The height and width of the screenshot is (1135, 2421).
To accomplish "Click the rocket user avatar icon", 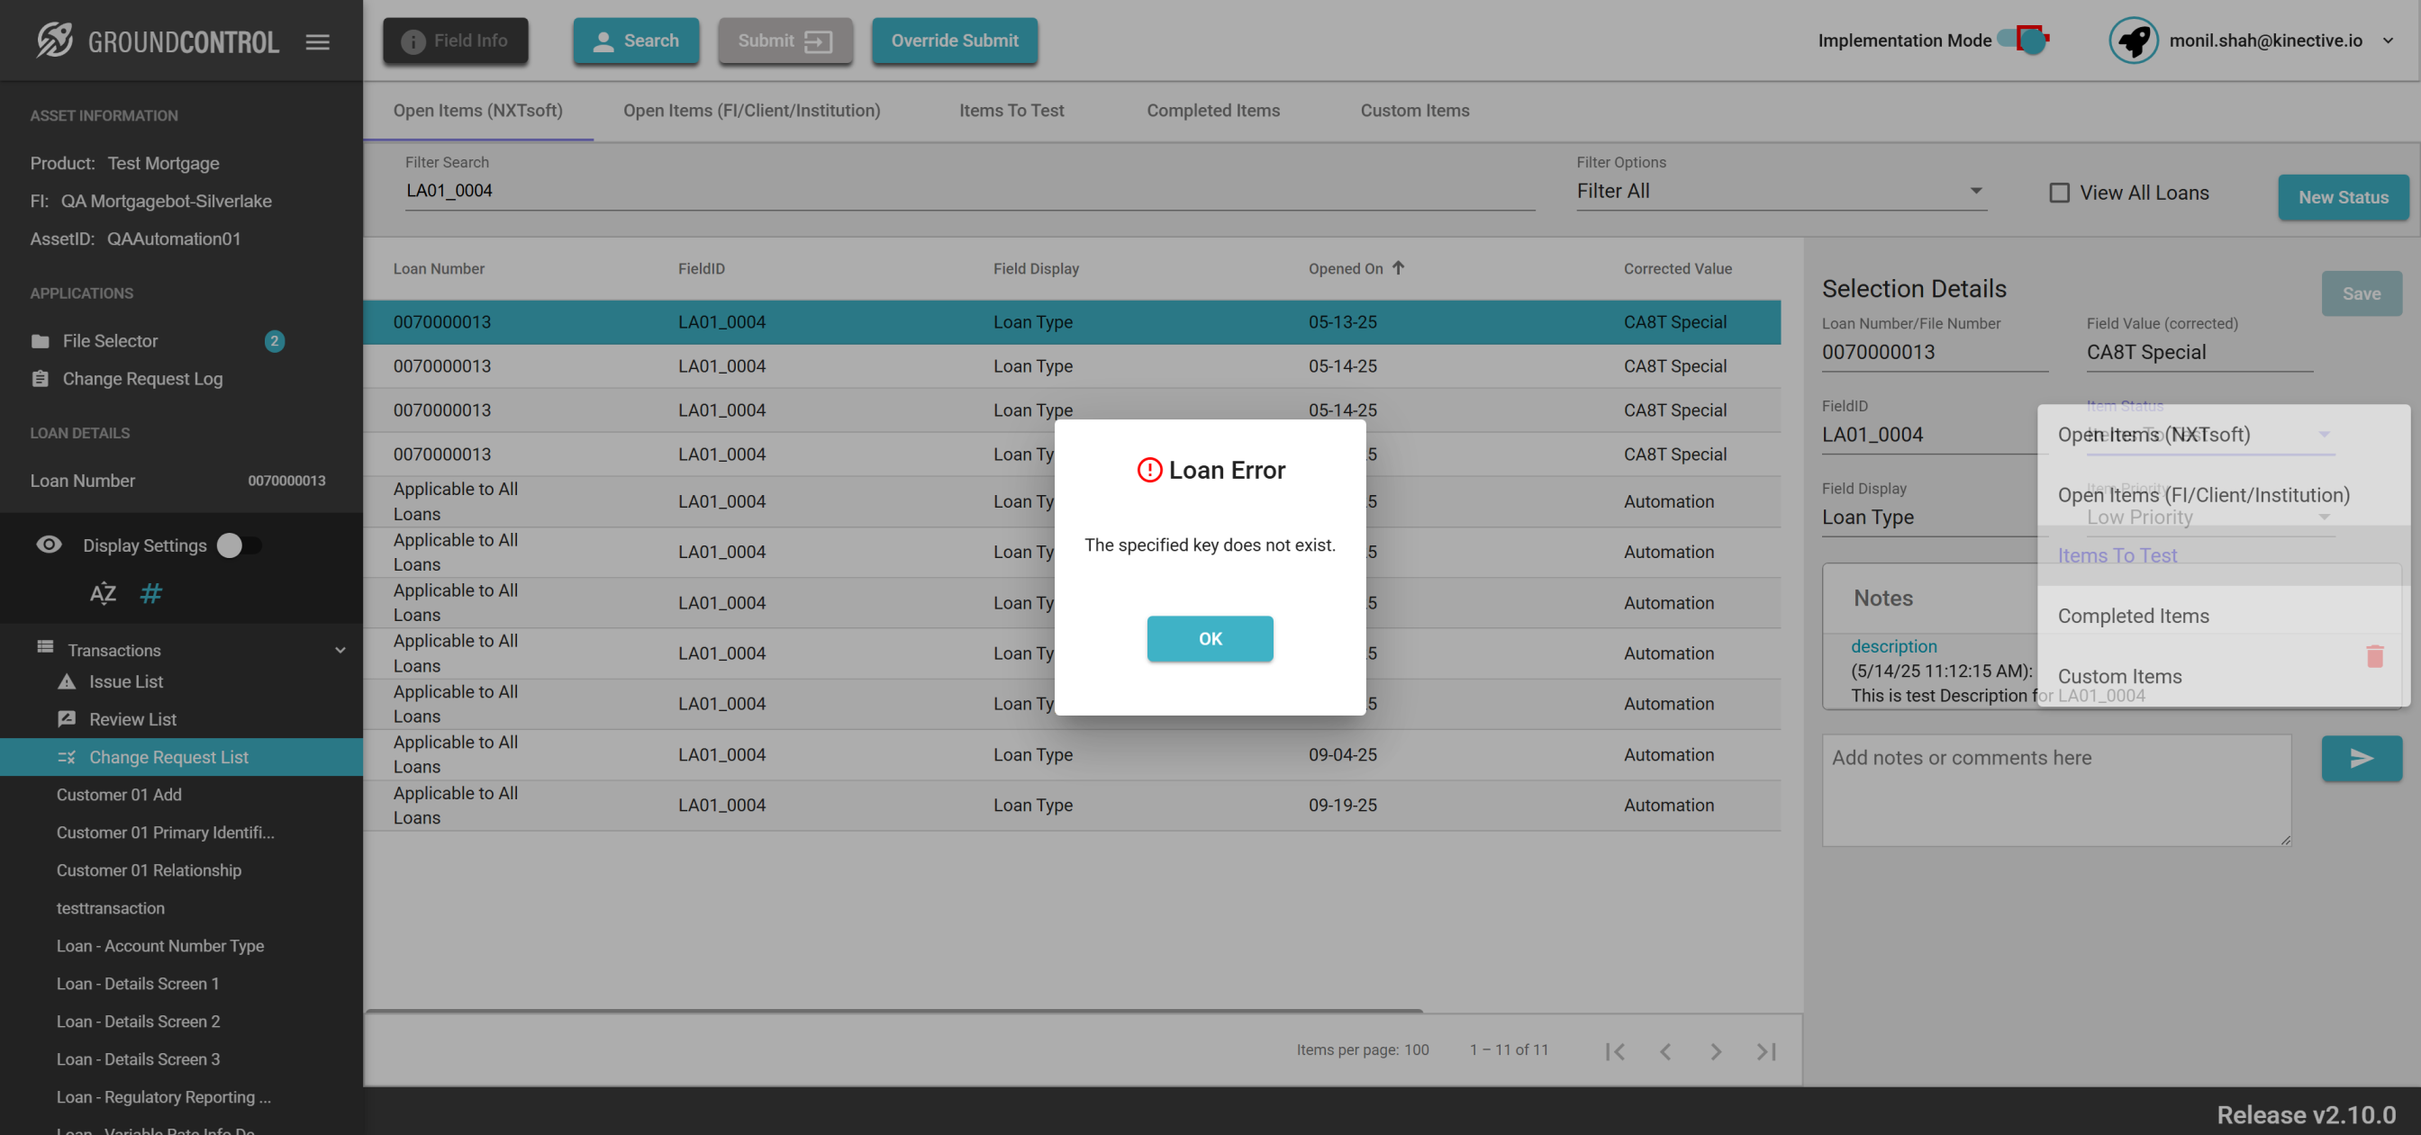I will tap(2133, 41).
